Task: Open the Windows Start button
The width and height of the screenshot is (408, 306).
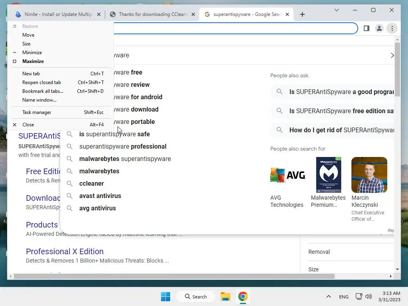Action: pyautogui.click(x=165, y=296)
